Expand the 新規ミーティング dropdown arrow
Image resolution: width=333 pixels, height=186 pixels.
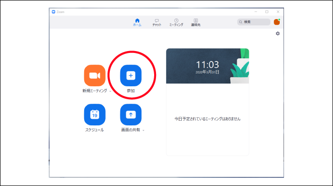point(110,91)
